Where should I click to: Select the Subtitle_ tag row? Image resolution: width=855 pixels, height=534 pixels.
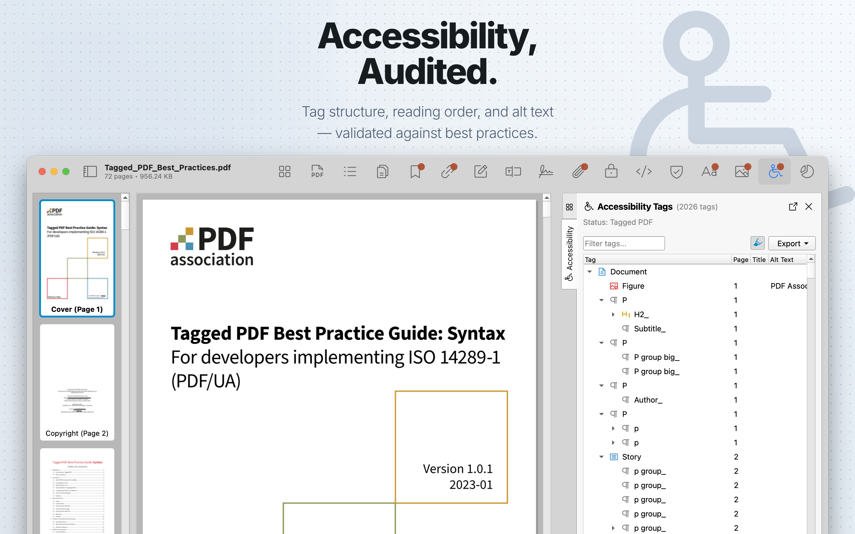point(695,329)
